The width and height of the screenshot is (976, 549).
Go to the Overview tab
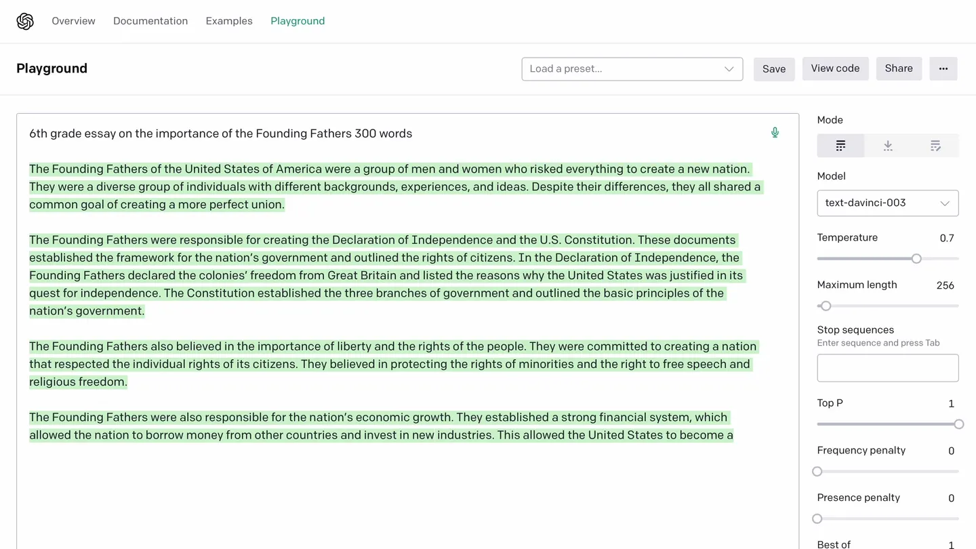coord(73,21)
